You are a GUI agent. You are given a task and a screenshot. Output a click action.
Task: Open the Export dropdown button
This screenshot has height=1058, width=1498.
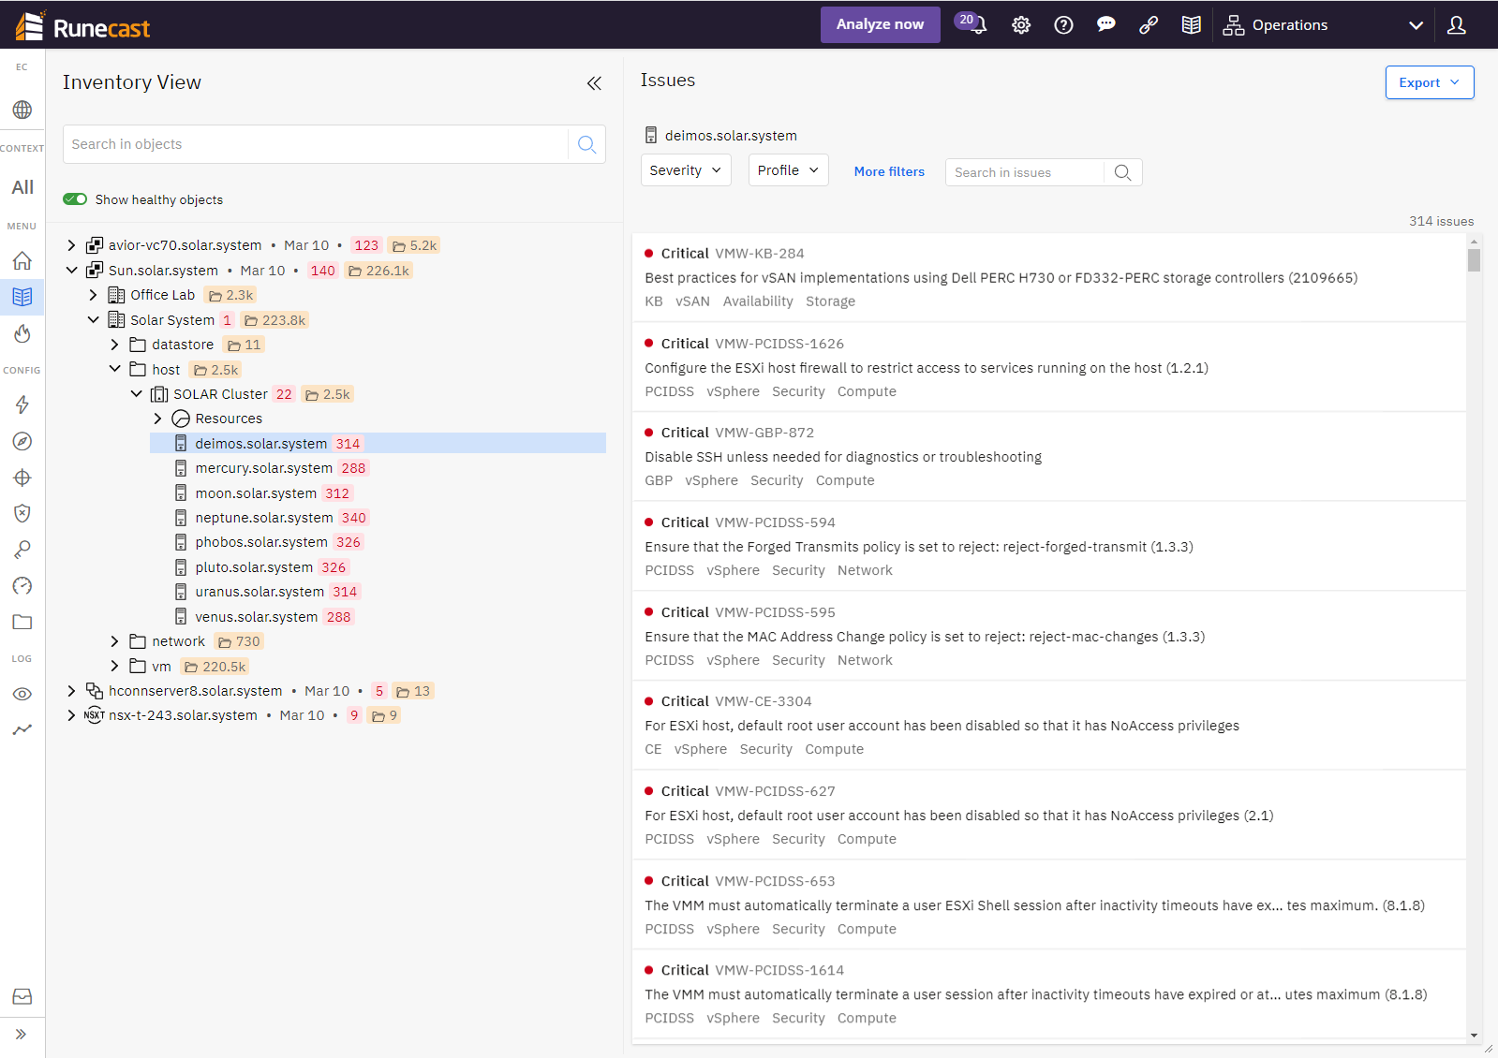[x=1430, y=82]
